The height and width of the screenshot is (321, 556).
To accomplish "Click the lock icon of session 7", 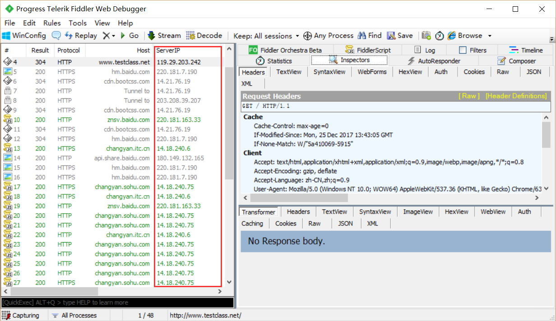I will point(8,91).
